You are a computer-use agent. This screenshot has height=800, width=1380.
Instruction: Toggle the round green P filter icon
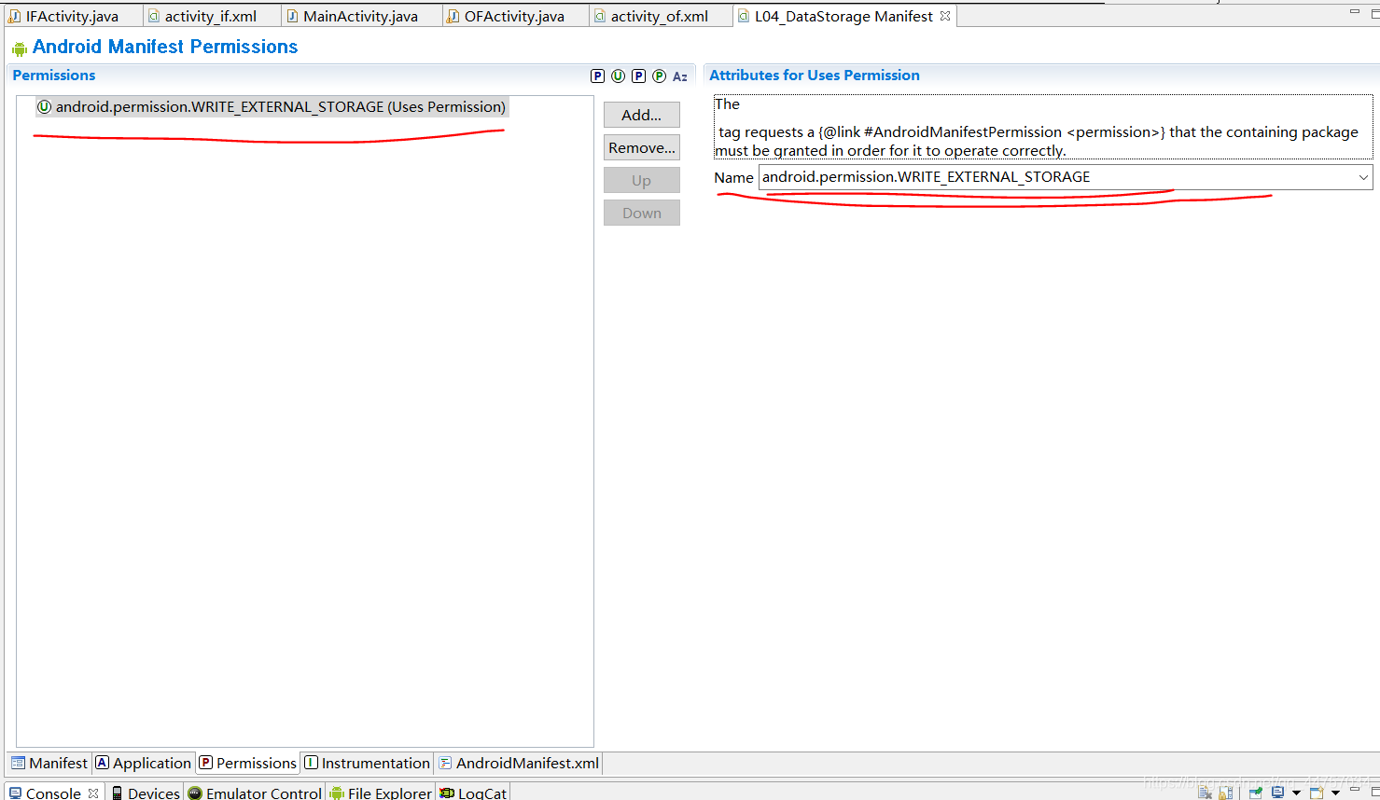click(x=660, y=76)
